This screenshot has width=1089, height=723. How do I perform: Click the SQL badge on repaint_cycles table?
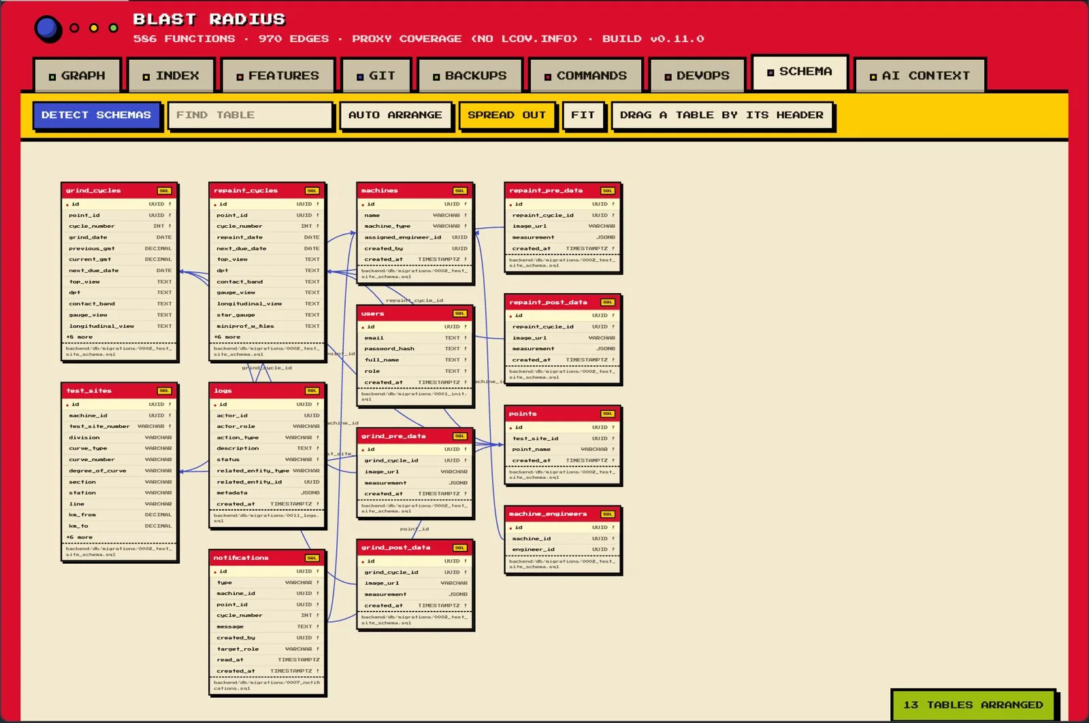pyautogui.click(x=312, y=191)
